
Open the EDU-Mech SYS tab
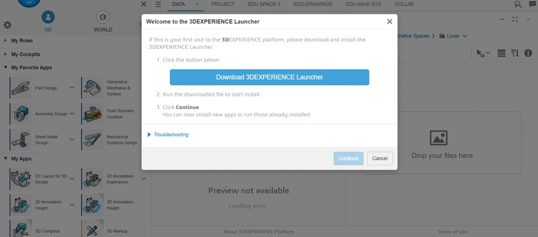coord(363,4)
